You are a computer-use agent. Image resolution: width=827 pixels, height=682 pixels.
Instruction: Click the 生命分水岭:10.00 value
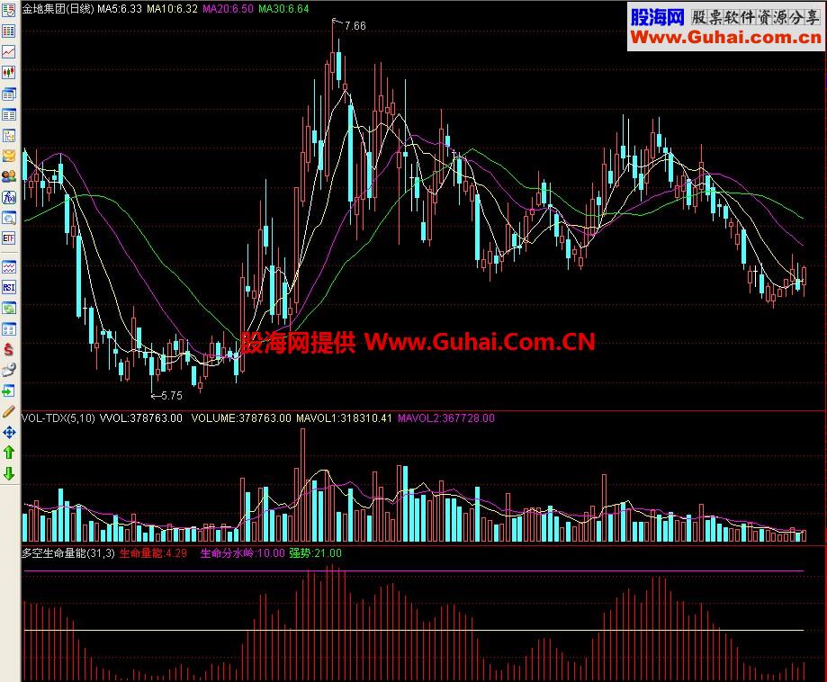(243, 553)
